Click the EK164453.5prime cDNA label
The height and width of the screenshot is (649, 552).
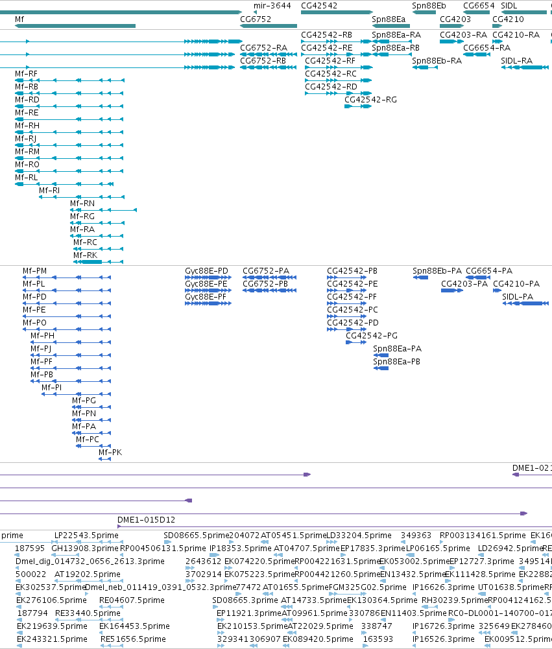pyautogui.click(x=134, y=626)
